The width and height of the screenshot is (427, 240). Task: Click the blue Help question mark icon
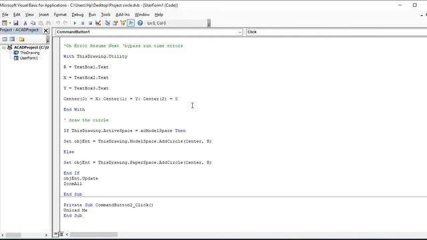click(140, 23)
